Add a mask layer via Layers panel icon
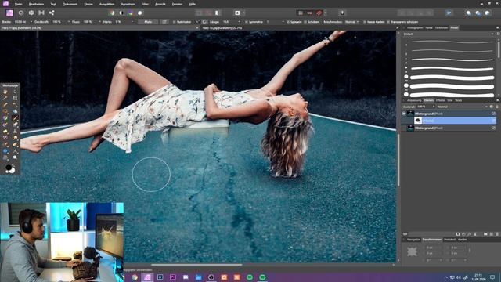The width and height of the screenshot is (501, 282). point(458,234)
